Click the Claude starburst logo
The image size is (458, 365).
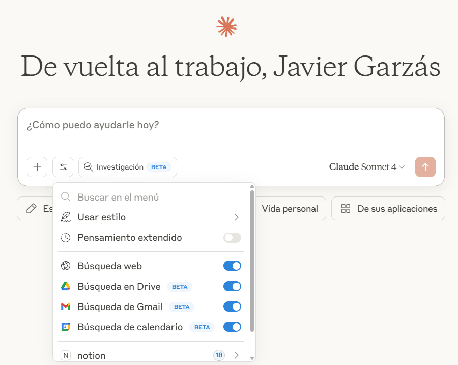click(x=226, y=26)
